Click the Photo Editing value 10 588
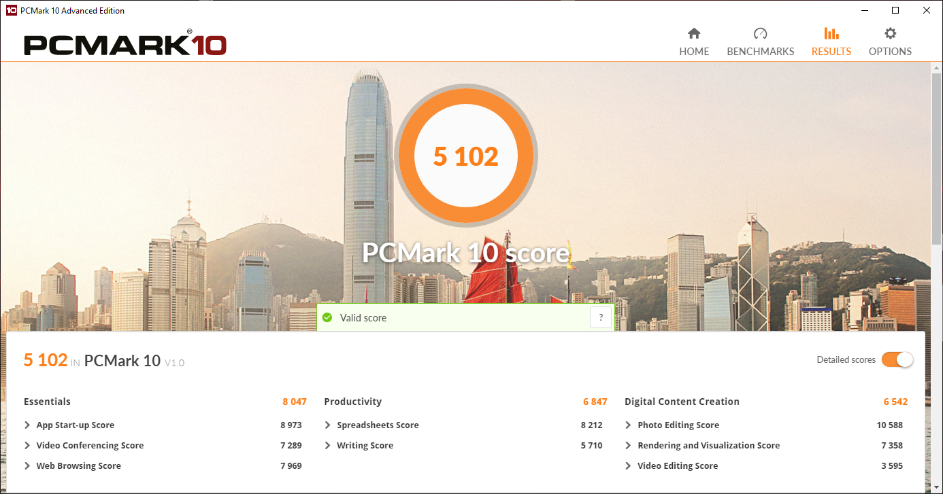 tap(890, 425)
